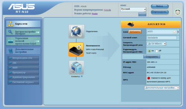Click the Сохранить save button
Viewport: 186px width, 109px height.
(152, 57)
